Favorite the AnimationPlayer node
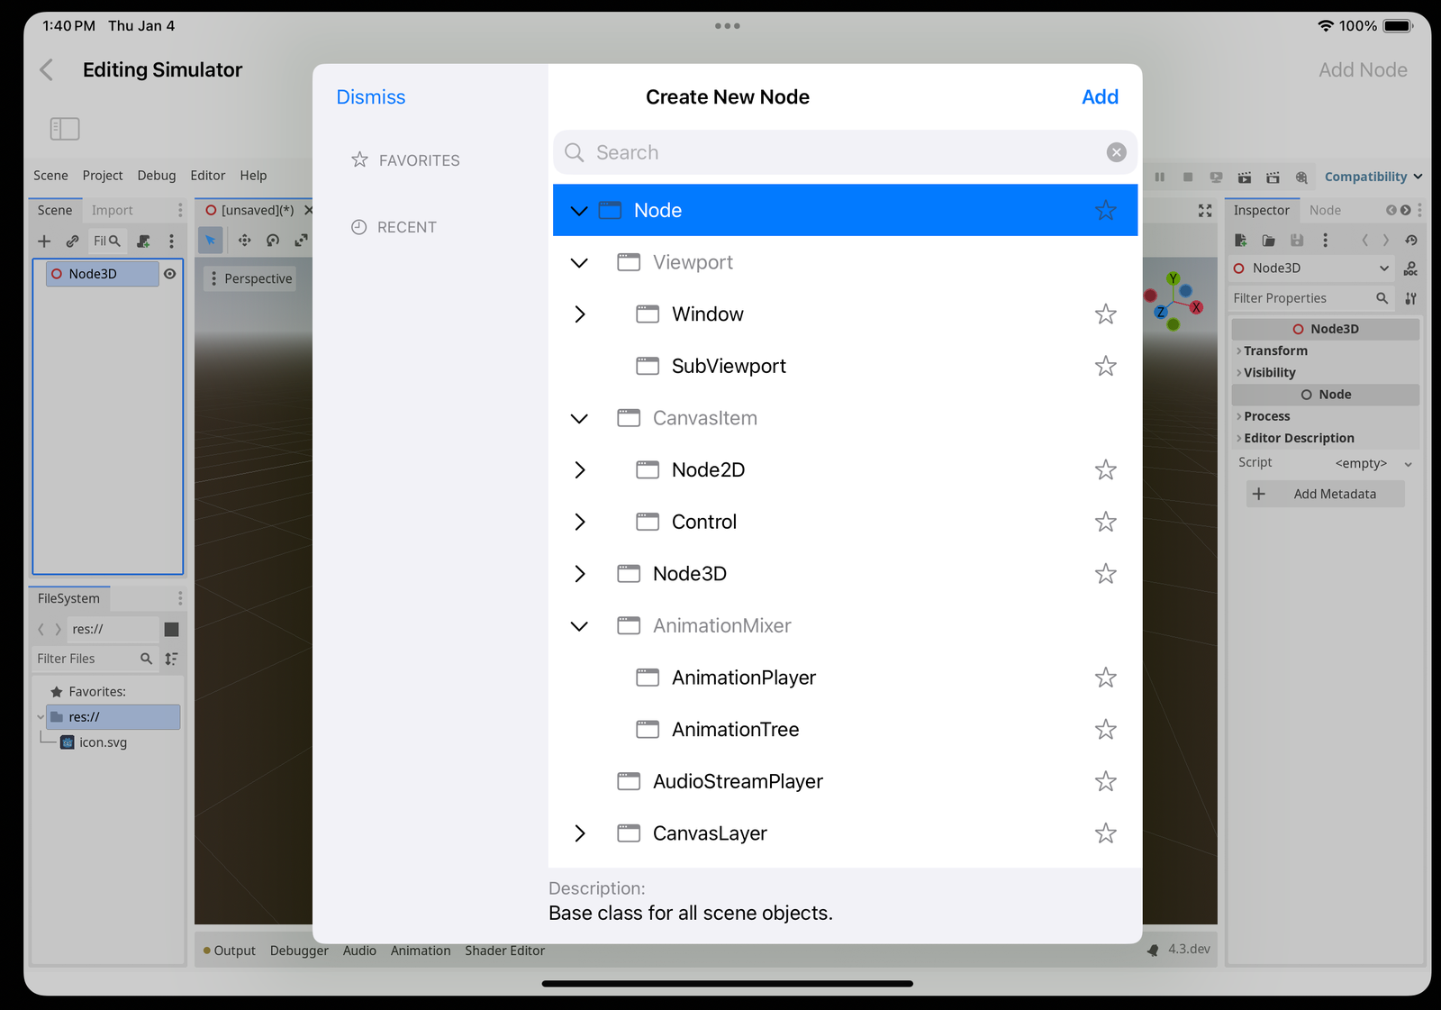 pyautogui.click(x=1106, y=678)
